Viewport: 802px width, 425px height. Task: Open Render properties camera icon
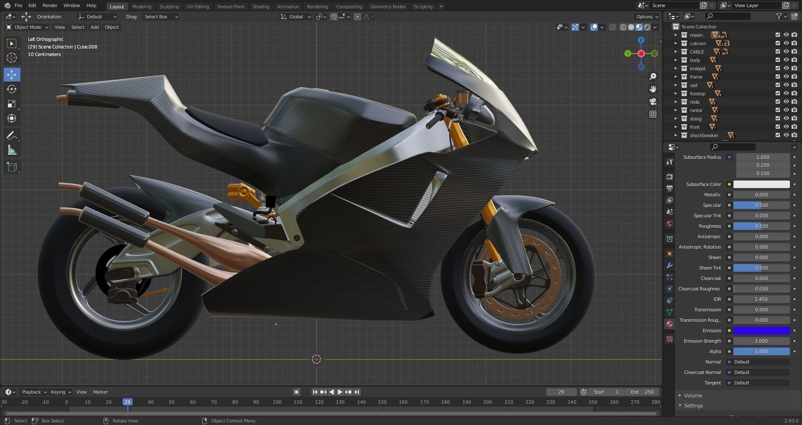[669, 177]
